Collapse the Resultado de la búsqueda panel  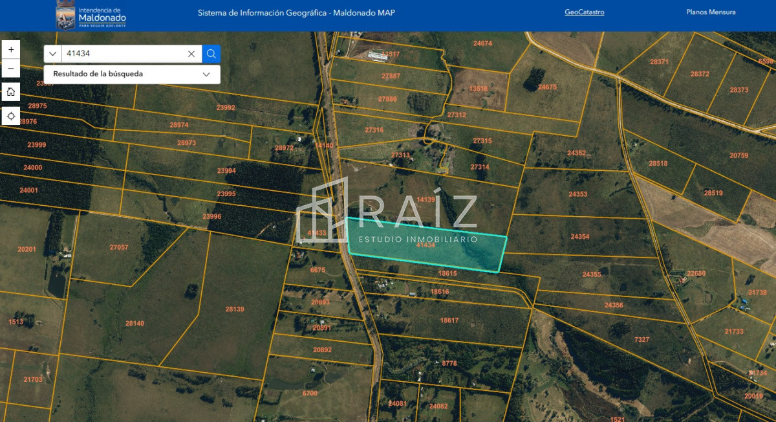click(x=206, y=74)
